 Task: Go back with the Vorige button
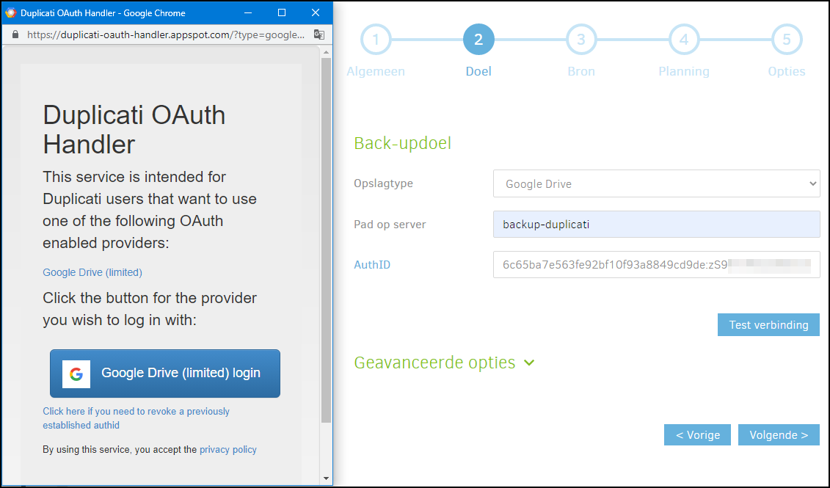[x=698, y=435]
